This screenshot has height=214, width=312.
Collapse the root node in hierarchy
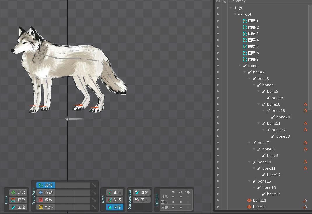(x=235, y=14)
